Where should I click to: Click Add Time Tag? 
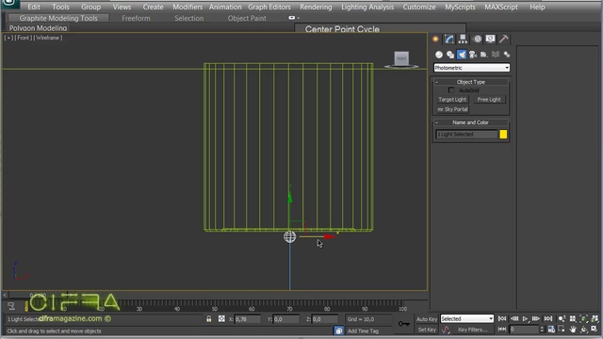tap(363, 331)
